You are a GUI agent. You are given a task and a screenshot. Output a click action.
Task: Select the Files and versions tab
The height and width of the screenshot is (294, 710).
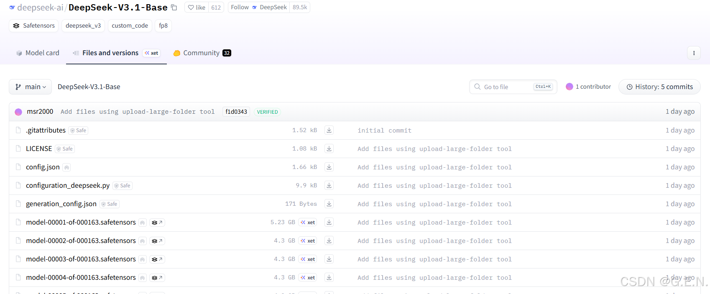116,53
